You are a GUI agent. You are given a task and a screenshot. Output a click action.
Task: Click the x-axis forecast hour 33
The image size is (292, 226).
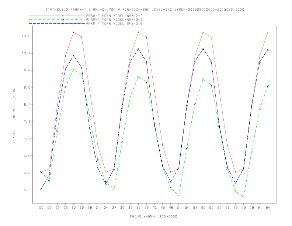coord(130,208)
